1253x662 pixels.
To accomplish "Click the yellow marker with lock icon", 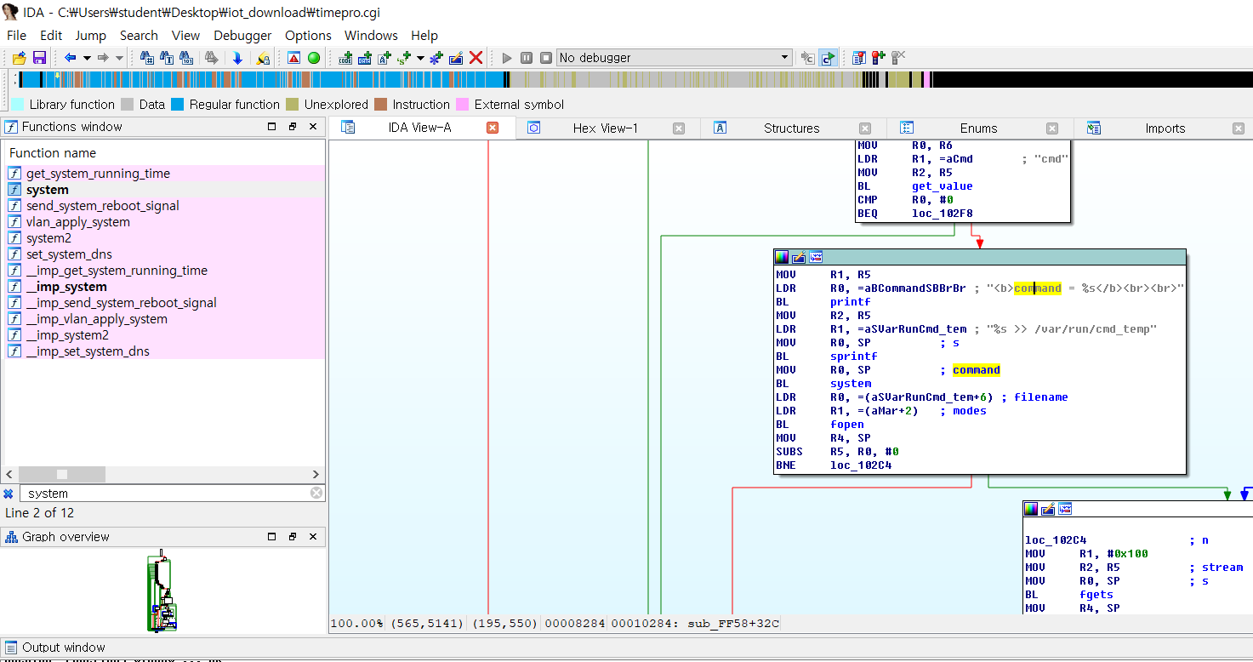I will (x=264, y=58).
